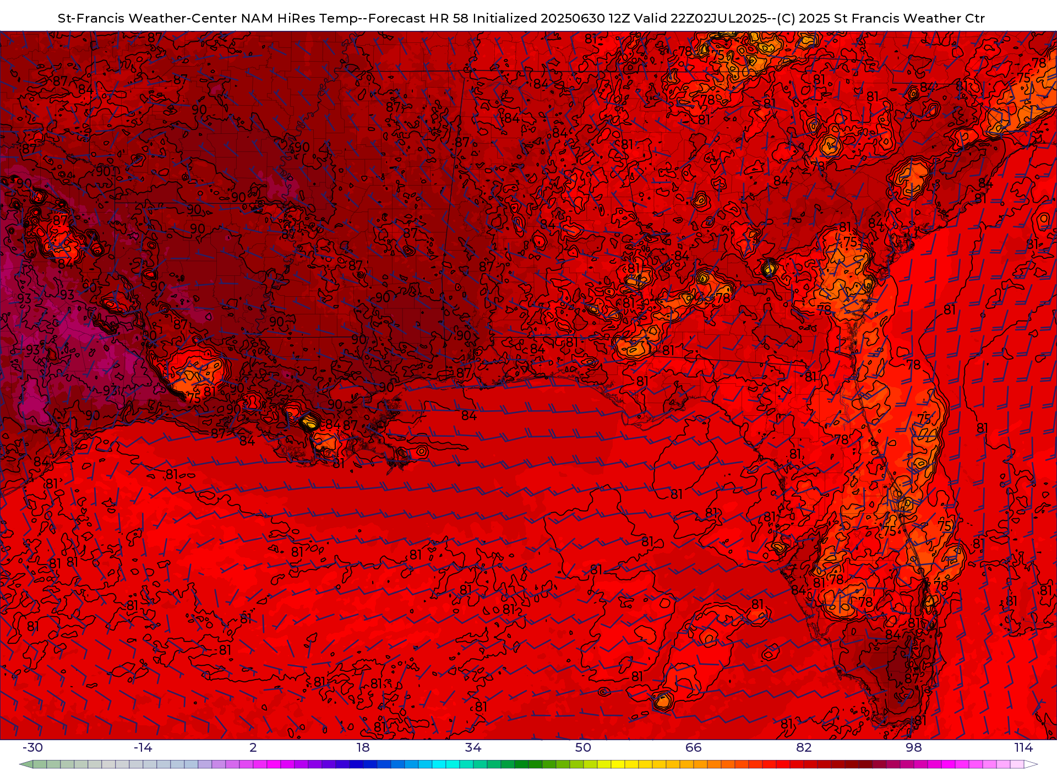Click the -14 label on the temperature scale
This screenshot has width=1057, height=771.
(143, 747)
